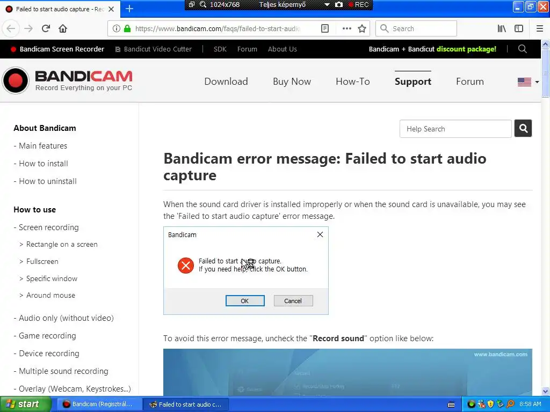The width and height of the screenshot is (550, 412).
Task: Open the About Us link
Action: point(283,49)
